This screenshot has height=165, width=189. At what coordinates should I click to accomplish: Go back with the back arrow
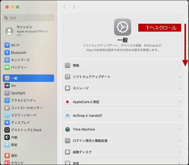coord(64,7)
